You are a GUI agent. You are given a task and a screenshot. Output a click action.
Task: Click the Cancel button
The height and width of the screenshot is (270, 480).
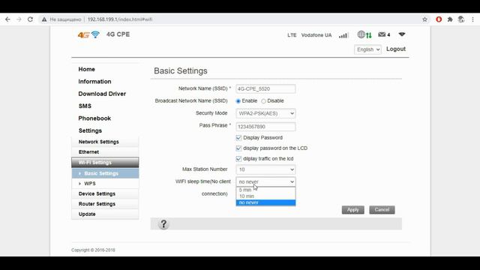382,210
